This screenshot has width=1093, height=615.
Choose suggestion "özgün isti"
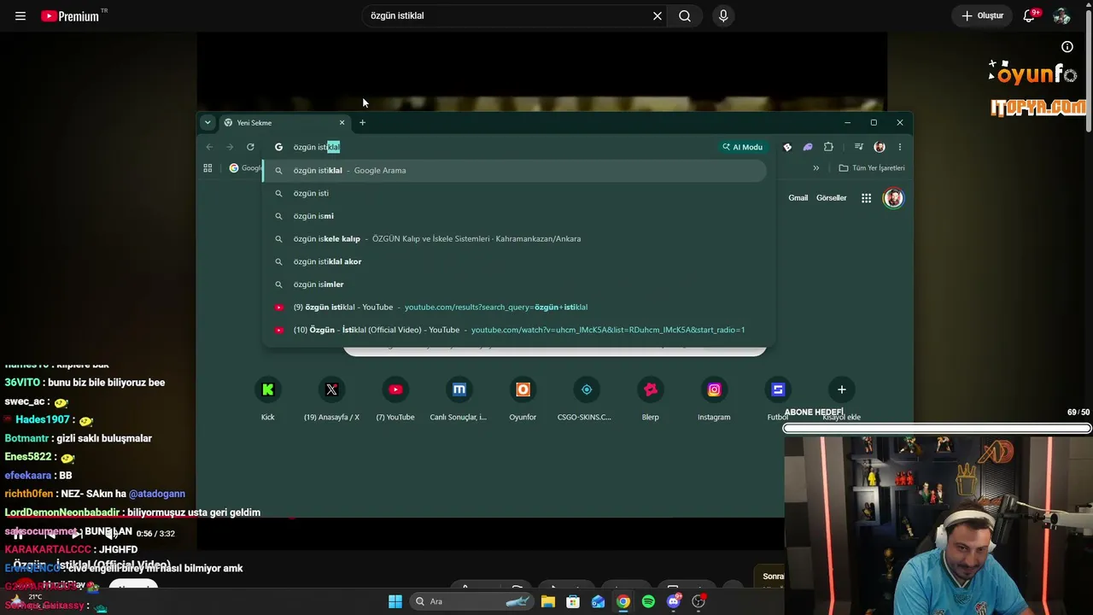tap(515, 193)
